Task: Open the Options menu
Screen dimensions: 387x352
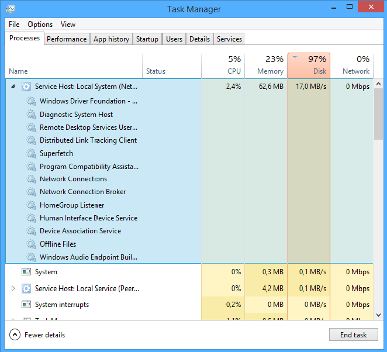Action: point(40,25)
